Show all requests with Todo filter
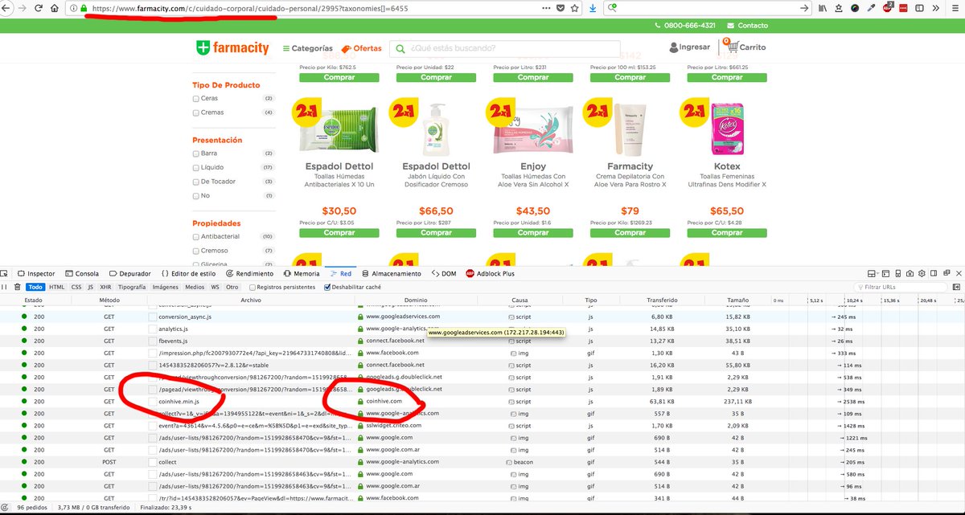Image resolution: width=965 pixels, height=515 pixels. pos(35,287)
